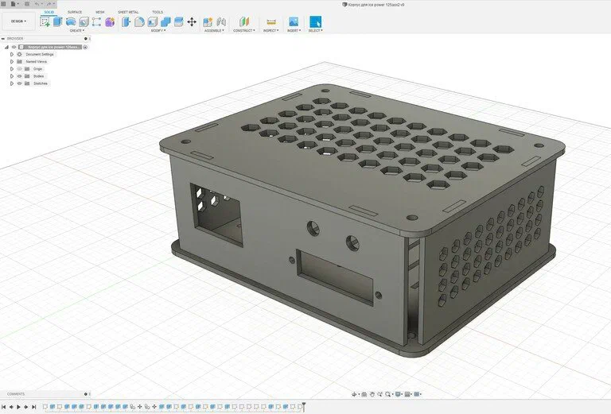This screenshot has height=414, width=611.
Task: Select the Fillet tool
Action: pyautogui.click(x=139, y=21)
